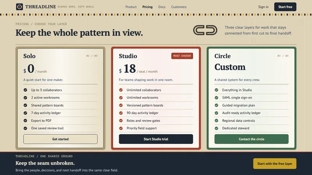Click the 'PRICING / CHOOSE YOUR LAYER' breadcrumb
312x175 pixels.
41,24
